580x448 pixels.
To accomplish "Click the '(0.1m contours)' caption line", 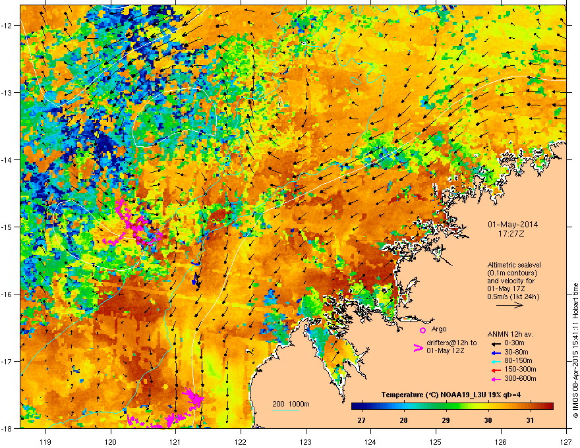I will pyautogui.click(x=512, y=273).
